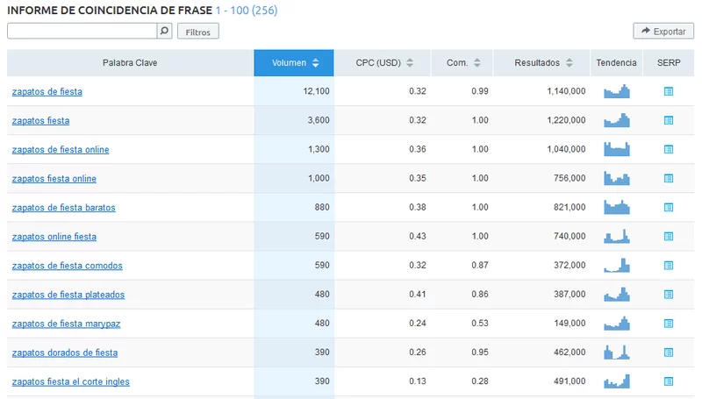This screenshot has height=399, width=702.
Task: Open SERP snapshot for zapatos de fiesta
Action: pyautogui.click(x=669, y=91)
